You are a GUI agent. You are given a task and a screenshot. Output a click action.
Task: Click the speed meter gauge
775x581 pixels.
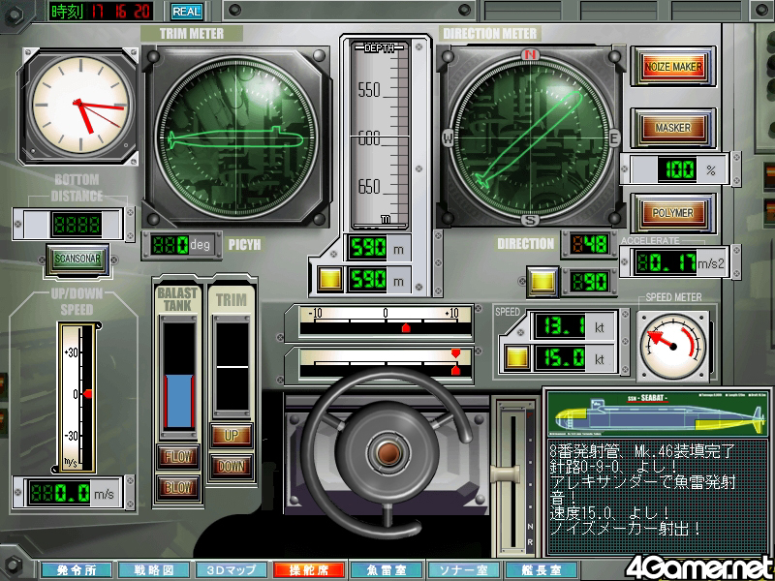coord(669,342)
